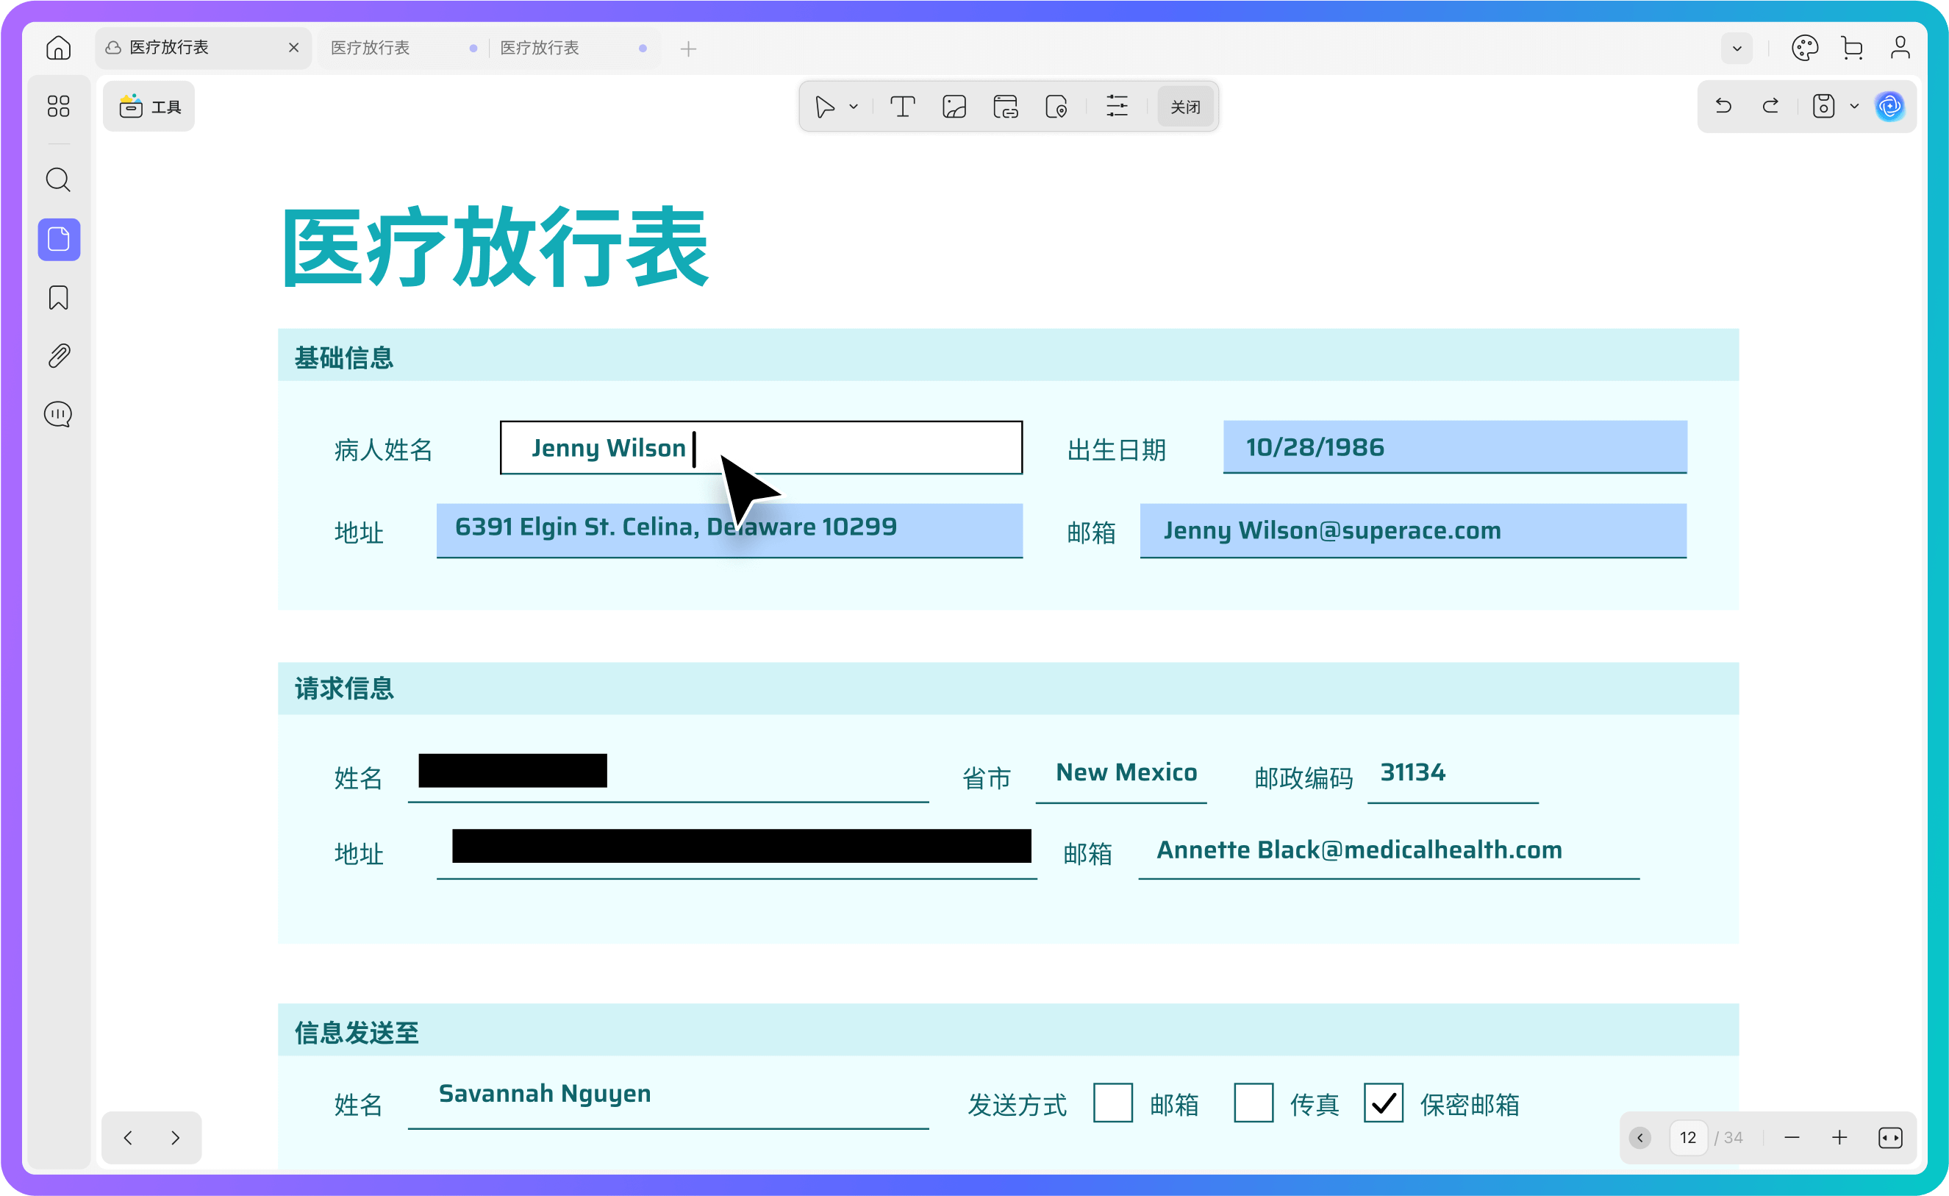
Task: Open the attachments paperclip panel
Action: pos(59,356)
